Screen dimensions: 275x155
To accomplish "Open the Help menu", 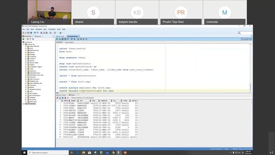I will coord(64,29).
